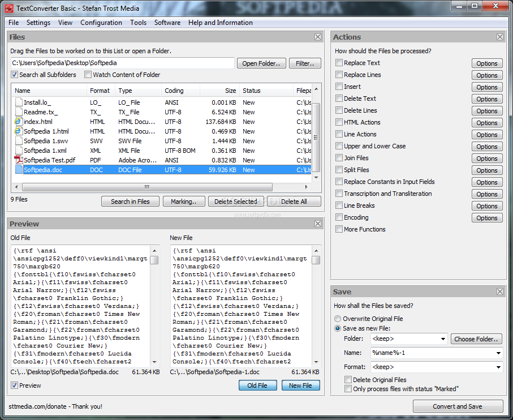Open the Configuration menu
Viewport: 513px width, 420px height.
pos(101,23)
